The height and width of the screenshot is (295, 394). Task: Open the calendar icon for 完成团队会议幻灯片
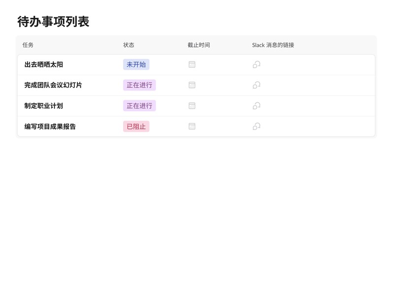191,85
